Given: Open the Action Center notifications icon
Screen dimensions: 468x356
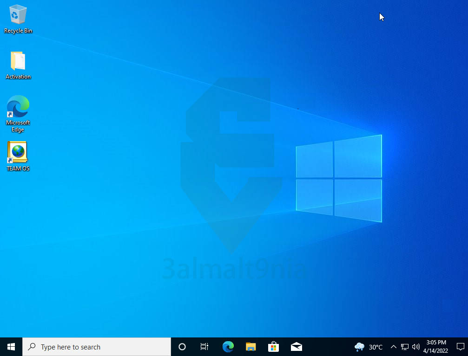Looking at the screenshot, I should (461, 347).
